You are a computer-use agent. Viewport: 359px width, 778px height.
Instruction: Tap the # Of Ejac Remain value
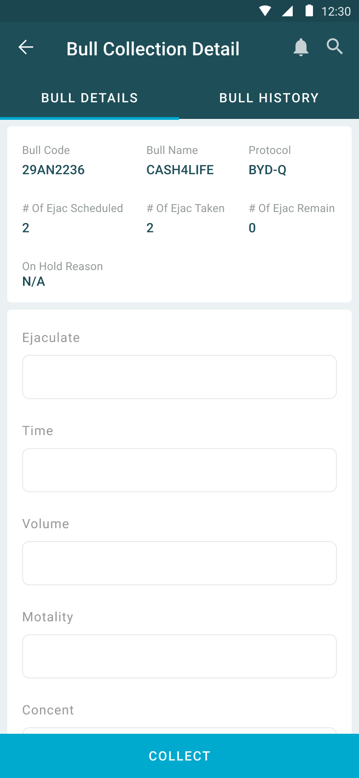(x=252, y=228)
